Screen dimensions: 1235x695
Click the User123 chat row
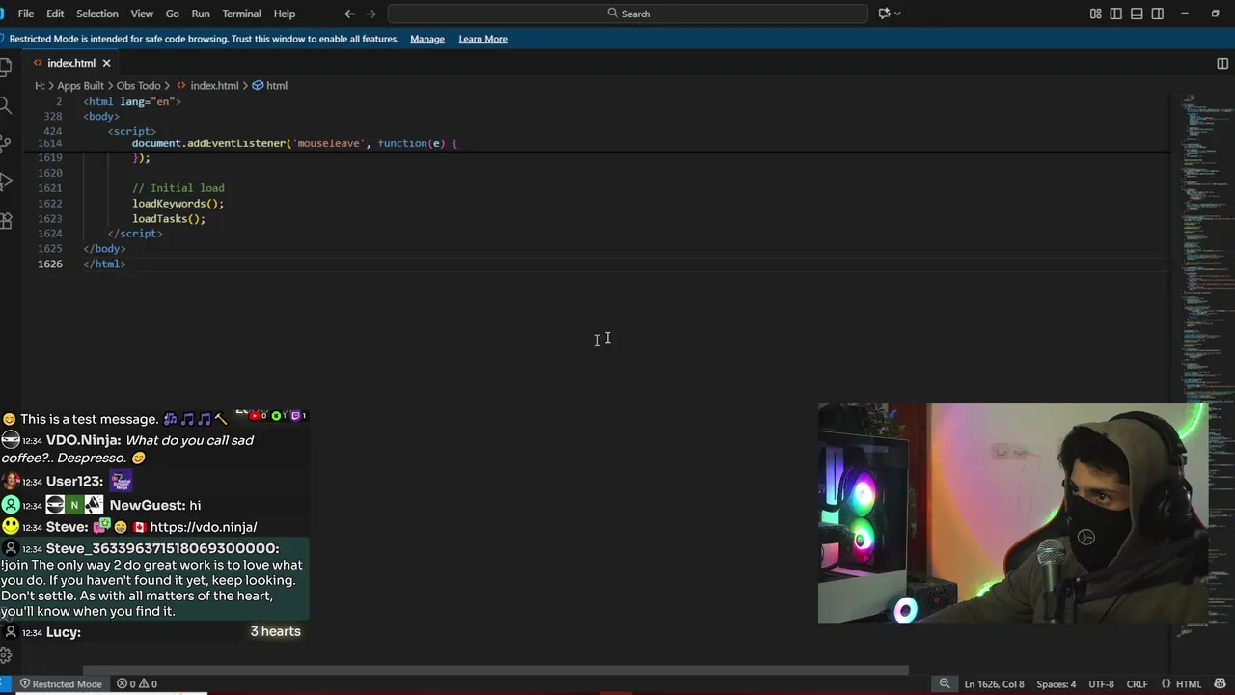154,481
